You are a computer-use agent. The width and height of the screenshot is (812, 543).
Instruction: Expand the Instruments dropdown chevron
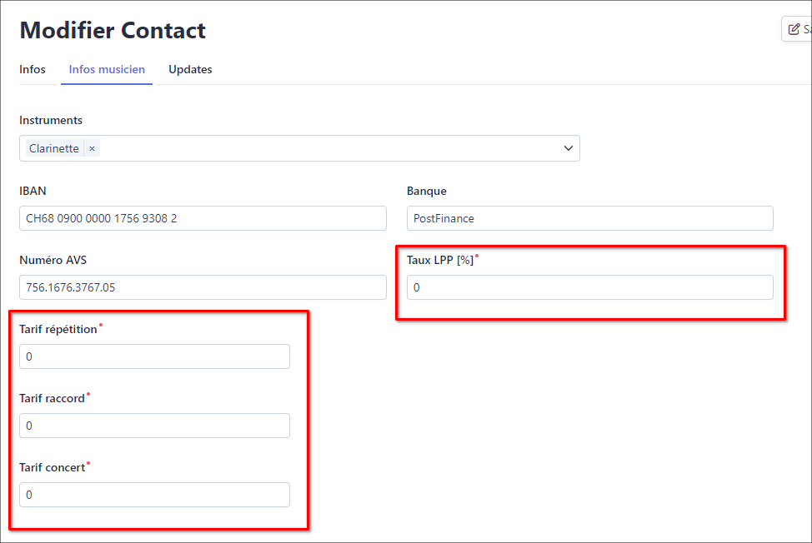click(569, 148)
